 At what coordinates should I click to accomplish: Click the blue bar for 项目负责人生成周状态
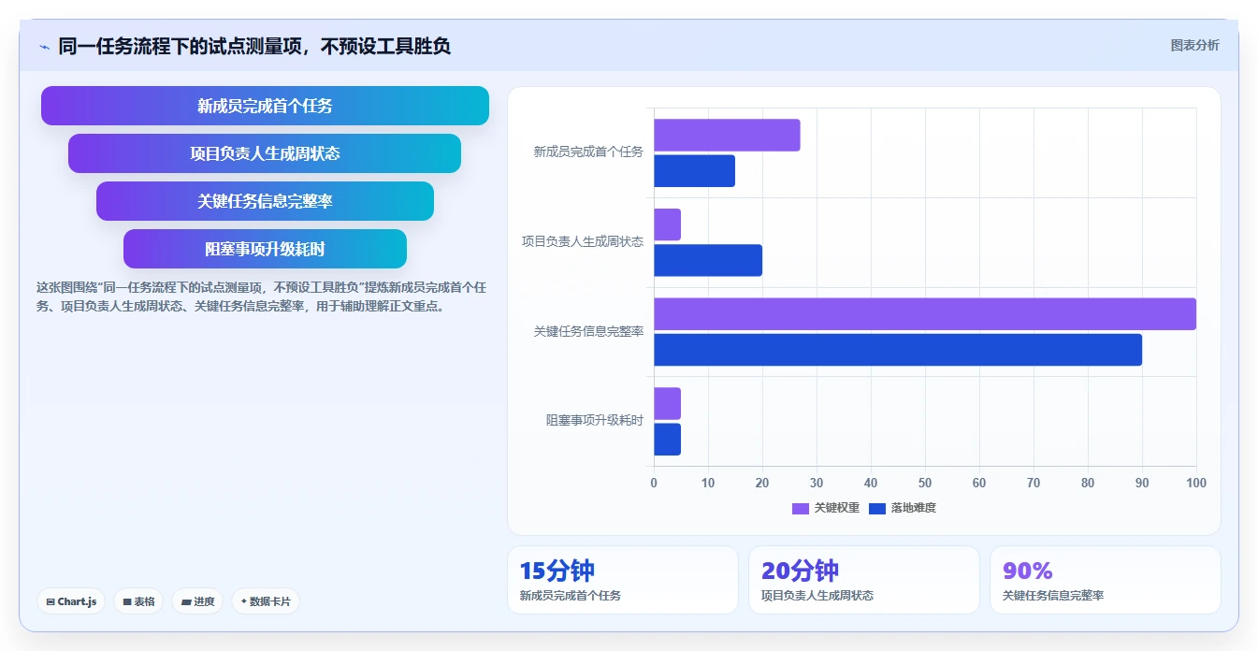(708, 260)
